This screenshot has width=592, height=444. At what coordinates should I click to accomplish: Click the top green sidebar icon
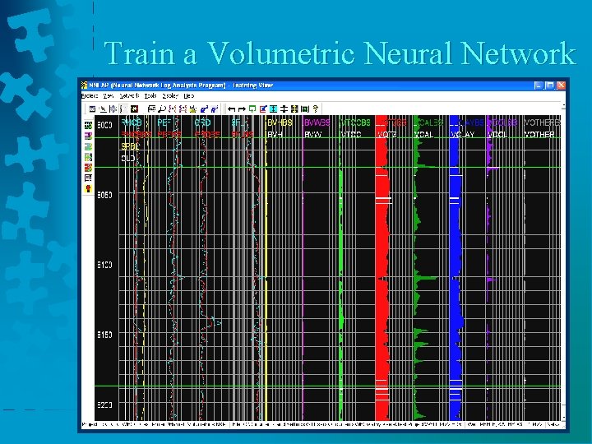[x=88, y=125]
